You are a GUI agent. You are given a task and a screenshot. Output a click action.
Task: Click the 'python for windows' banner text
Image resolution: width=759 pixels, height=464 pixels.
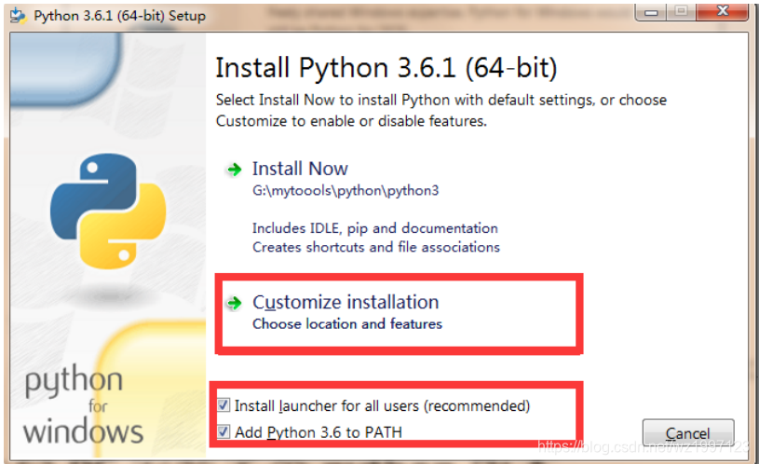click(83, 405)
